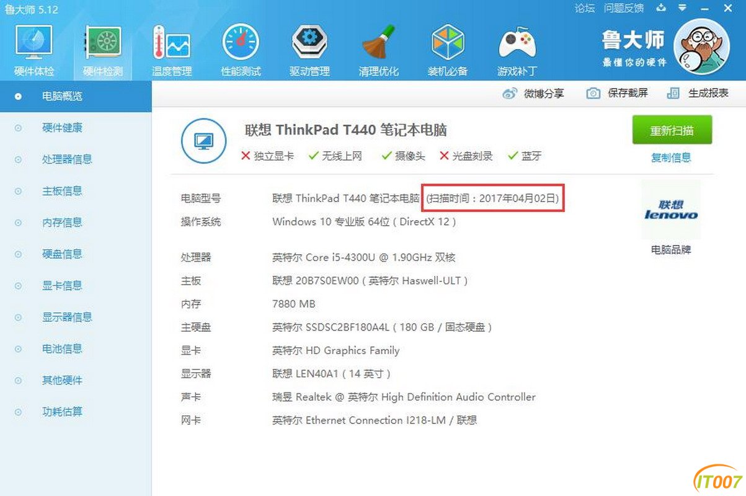Click the 保存截屏 save screenshot text
The image size is (746, 496).
pyautogui.click(x=628, y=94)
